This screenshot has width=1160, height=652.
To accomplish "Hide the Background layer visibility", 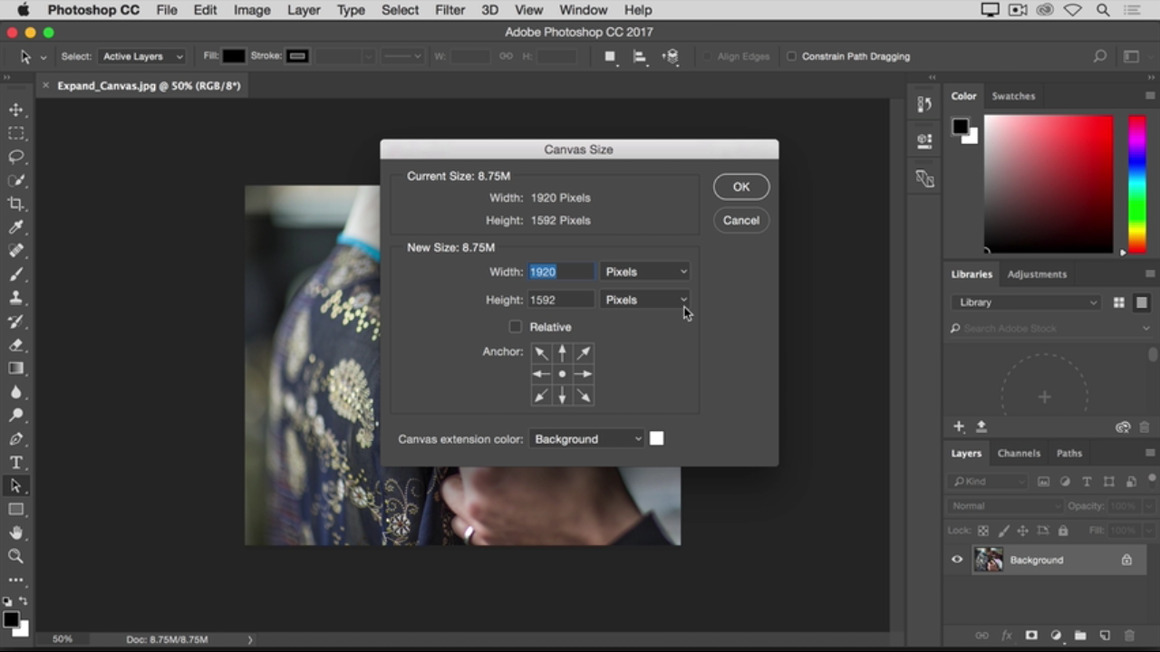I will pyautogui.click(x=957, y=560).
